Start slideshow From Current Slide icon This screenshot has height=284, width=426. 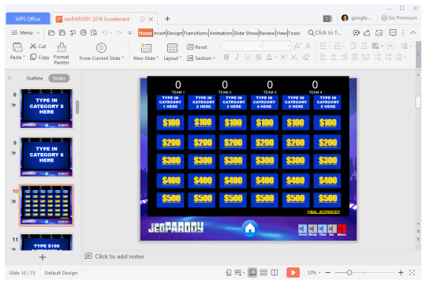tap(101, 48)
